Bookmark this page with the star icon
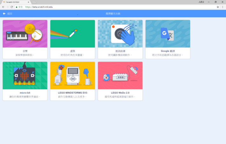The image size is (226, 144). [218, 7]
